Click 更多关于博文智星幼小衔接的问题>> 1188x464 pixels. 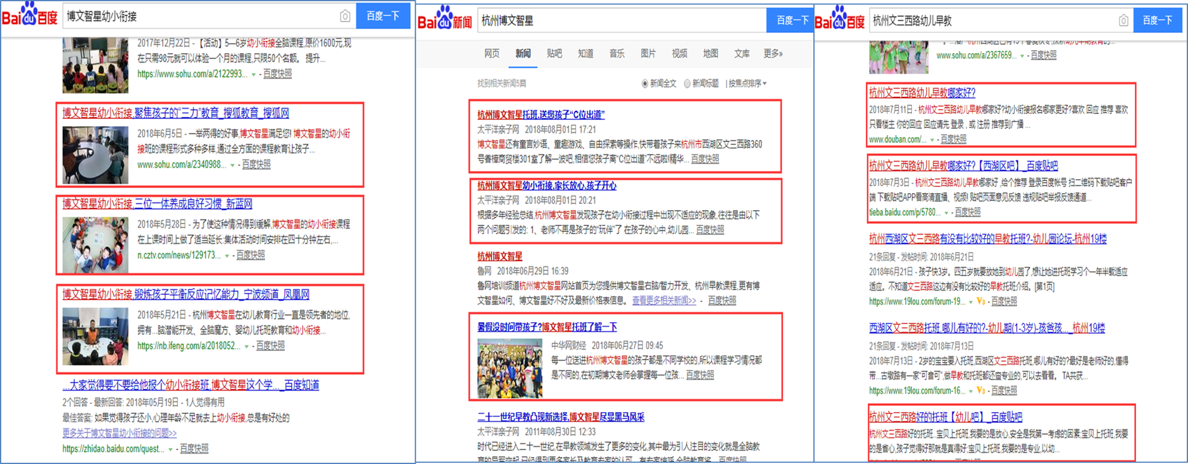pos(119,433)
